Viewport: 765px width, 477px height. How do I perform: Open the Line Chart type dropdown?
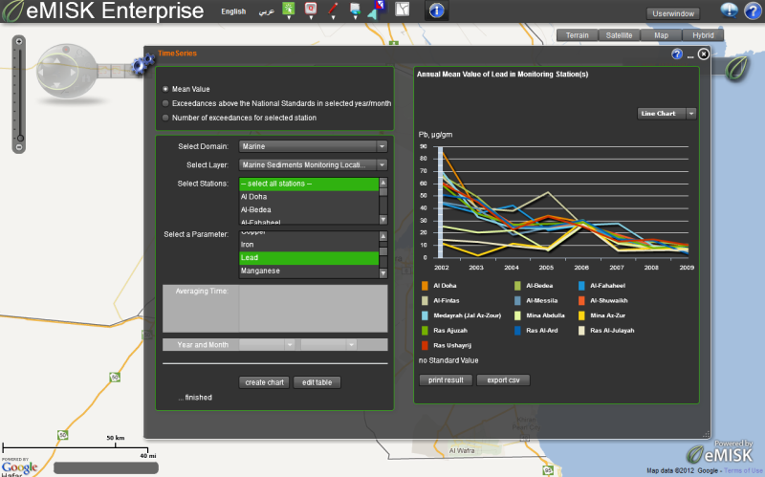coord(667,114)
